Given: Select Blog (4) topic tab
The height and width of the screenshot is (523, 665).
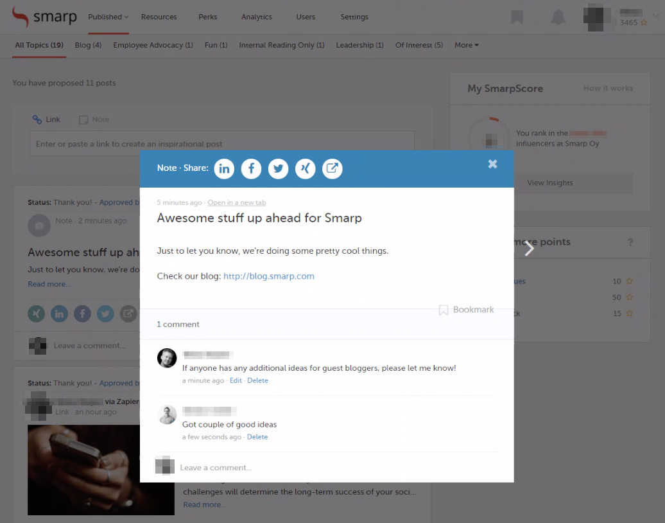Looking at the screenshot, I should tap(88, 45).
